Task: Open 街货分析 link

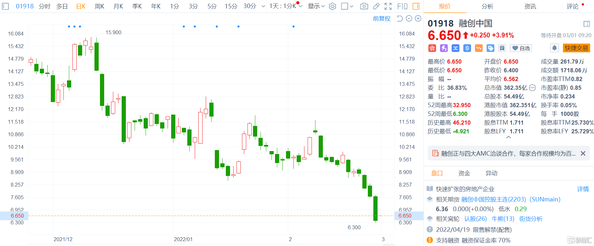Action: (531, 219)
